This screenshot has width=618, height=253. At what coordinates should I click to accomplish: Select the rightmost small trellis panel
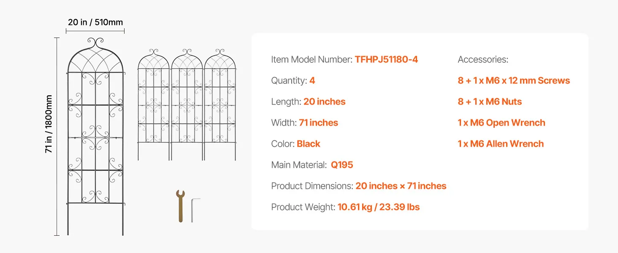(220, 105)
